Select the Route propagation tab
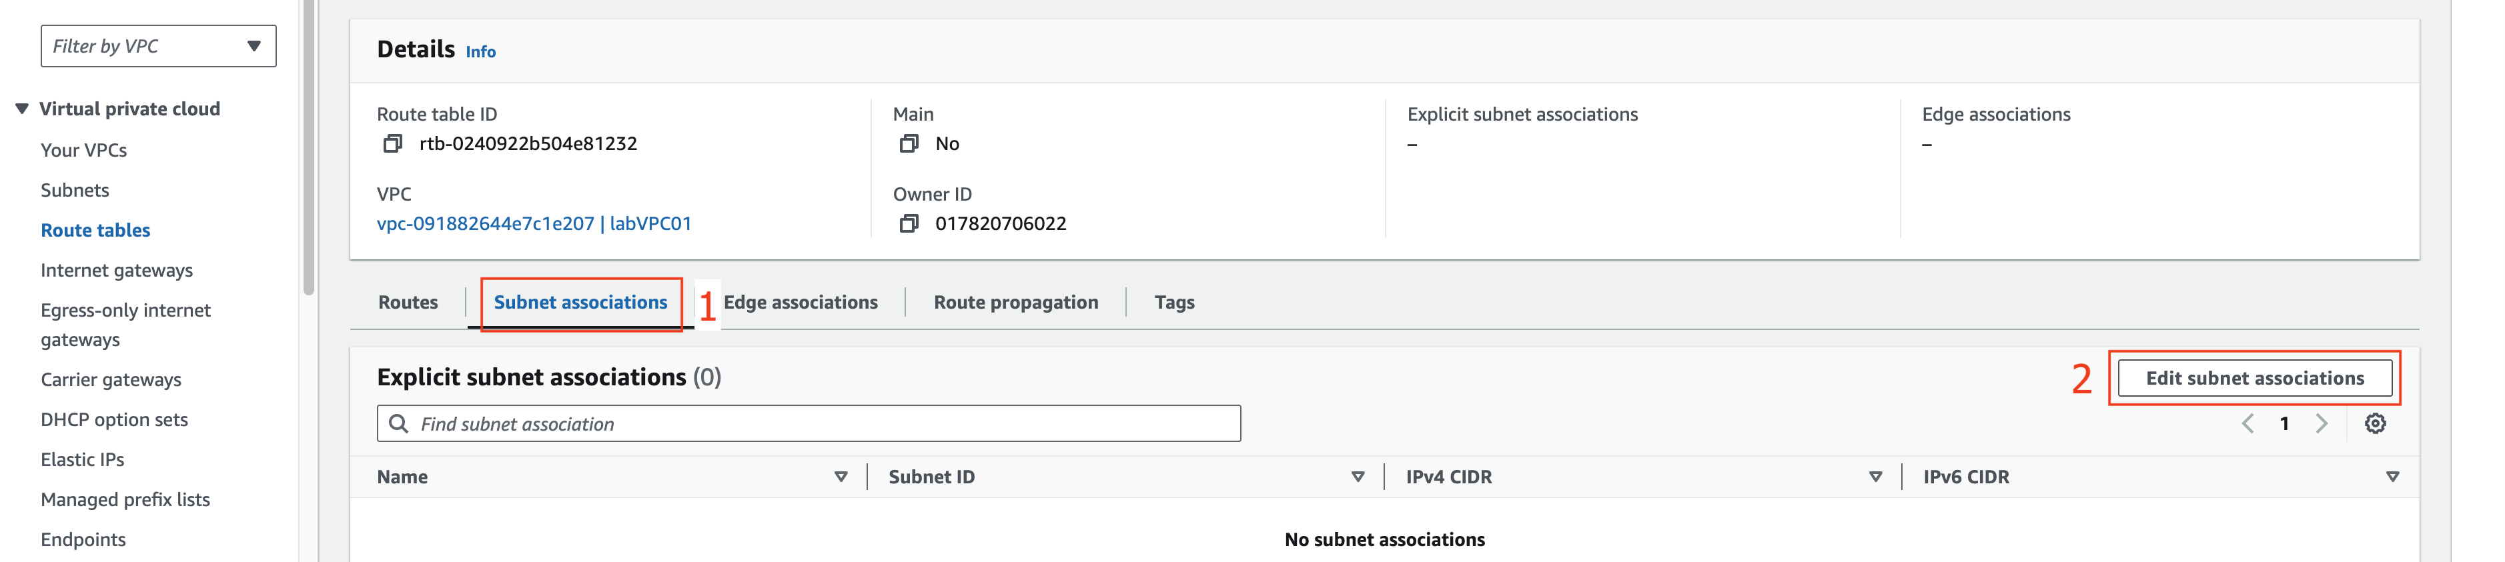This screenshot has width=2505, height=562. pos(1015,303)
